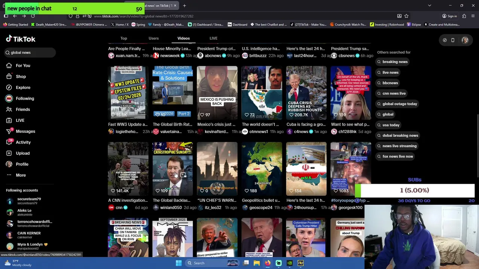Viewport: 479px width, 269px height.
Task: Click the phone icon in TikTok header
Action: tap(453, 40)
